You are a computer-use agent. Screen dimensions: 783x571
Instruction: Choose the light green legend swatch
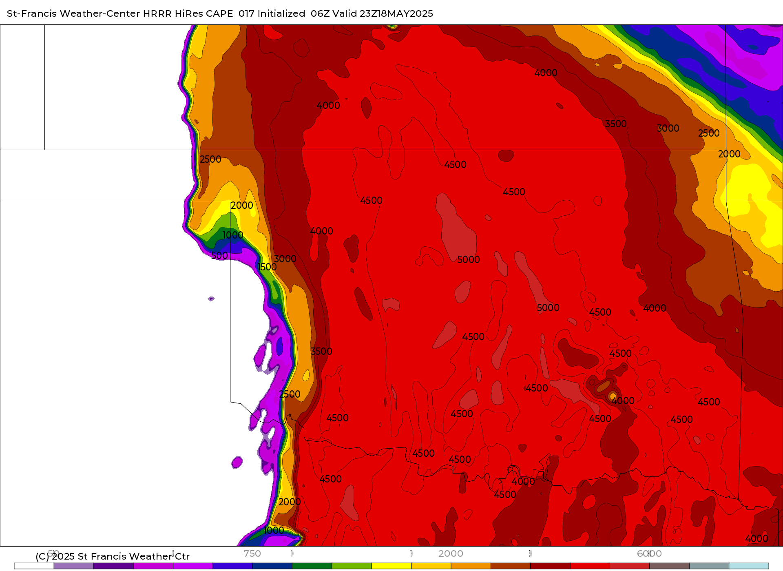pos(352,566)
